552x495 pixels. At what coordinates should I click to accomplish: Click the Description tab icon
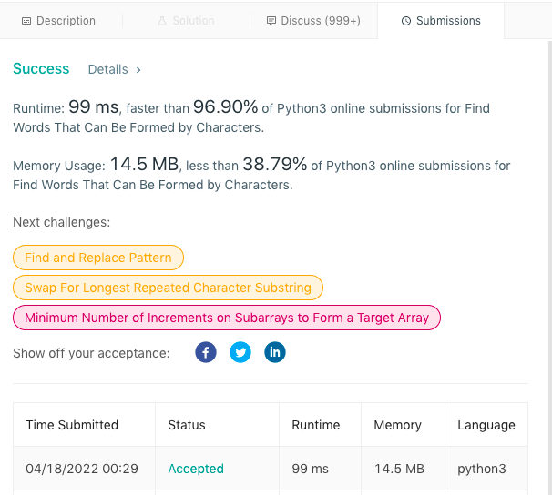(26, 21)
